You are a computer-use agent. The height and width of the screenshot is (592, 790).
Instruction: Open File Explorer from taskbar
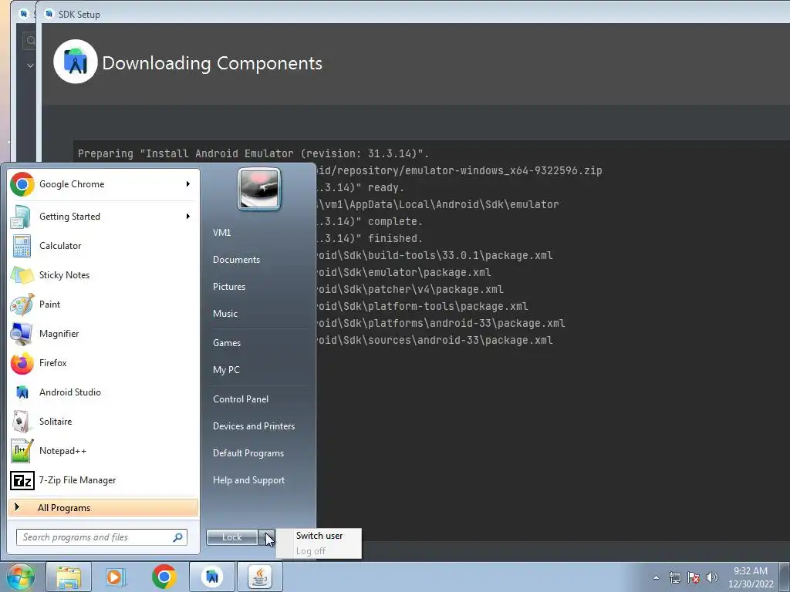69,577
